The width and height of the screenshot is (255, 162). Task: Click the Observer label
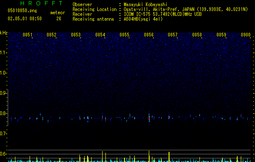(x=82, y=4)
